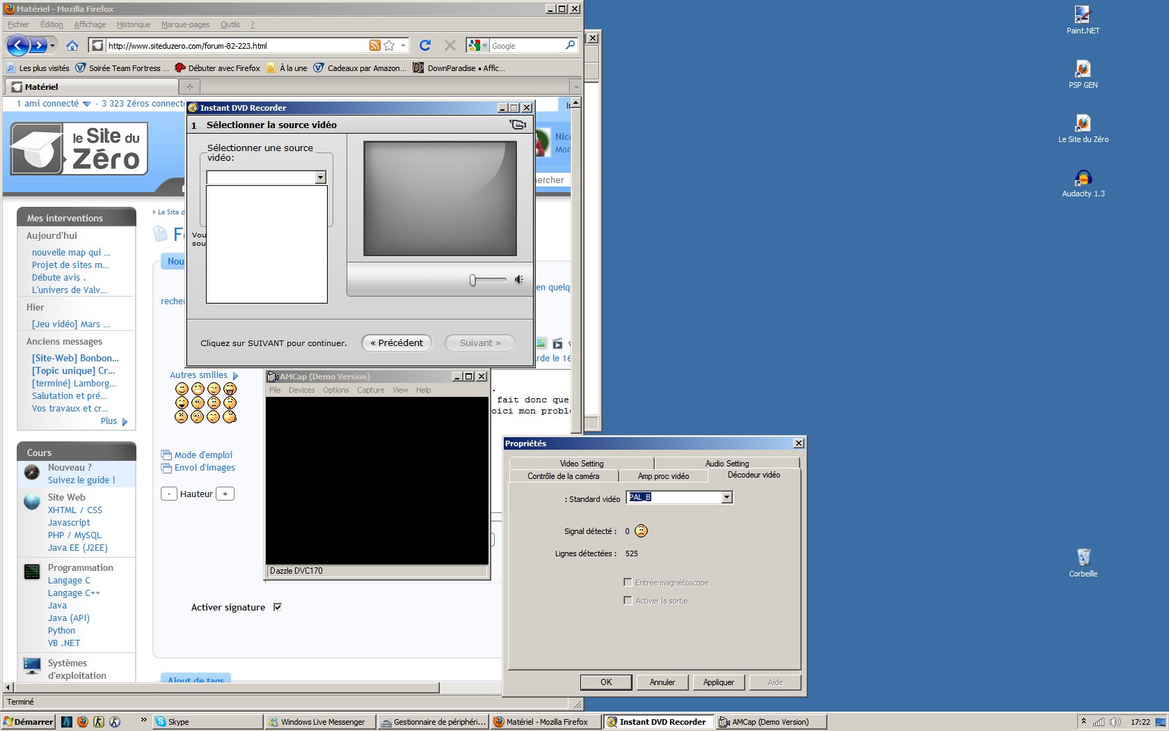Image resolution: width=1169 pixels, height=731 pixels.
Task: Expand Autres smilies arrow
Action: (x=235, y=375)
